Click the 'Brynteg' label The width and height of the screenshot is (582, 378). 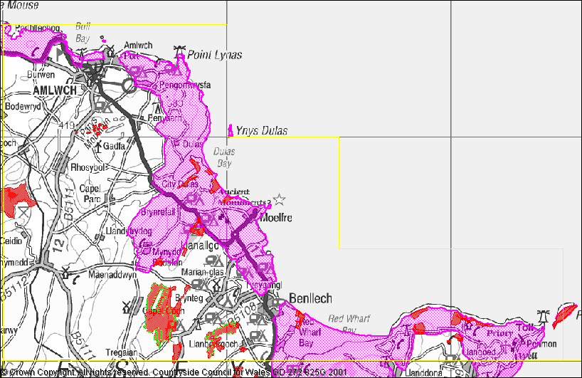pyautogui.click(x=189, y=298)
